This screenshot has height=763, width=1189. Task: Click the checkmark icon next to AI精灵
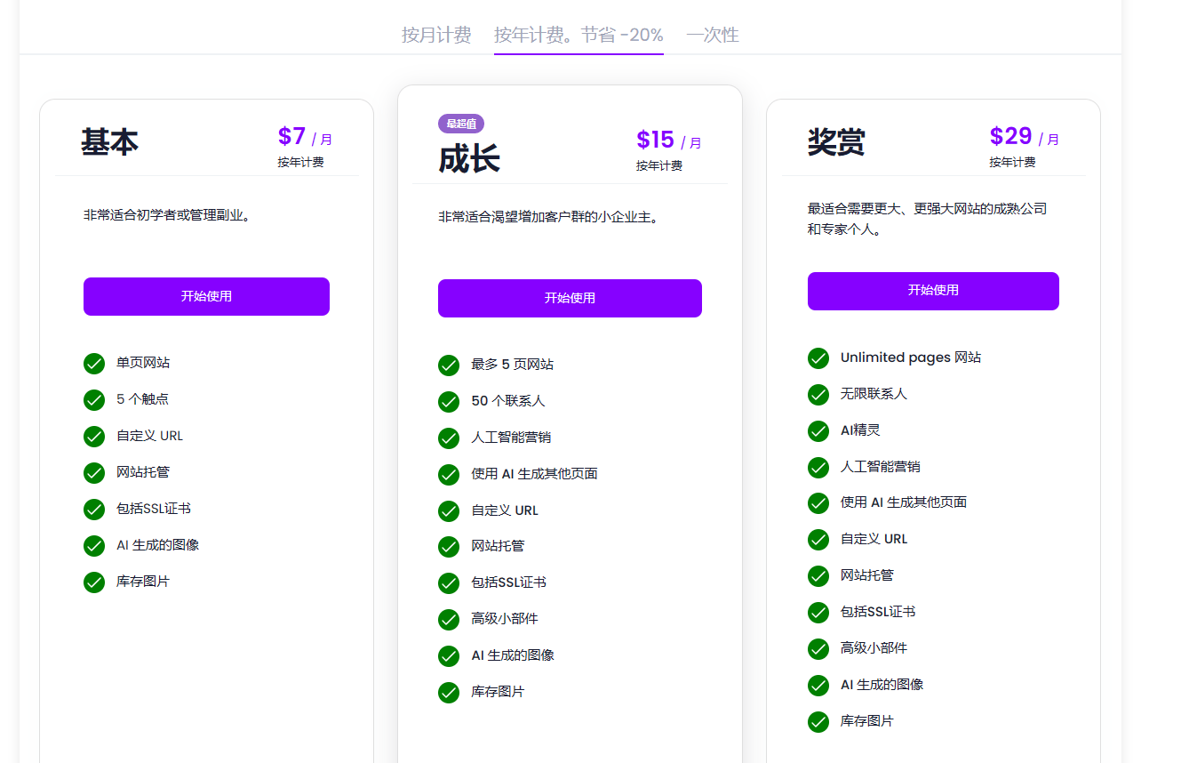818,430
